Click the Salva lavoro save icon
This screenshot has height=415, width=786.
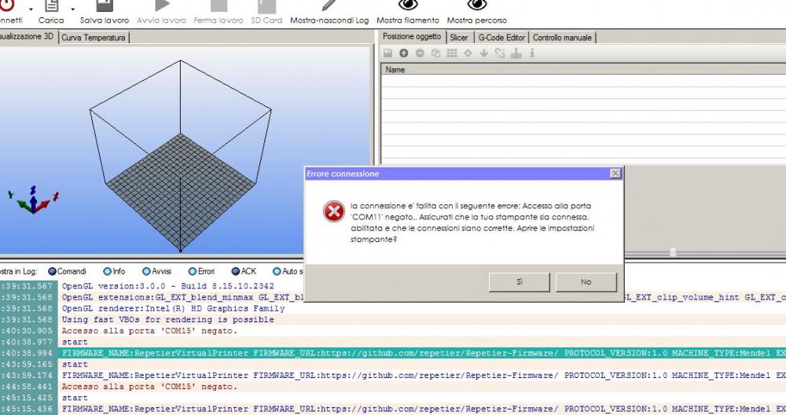coord(105,5)
